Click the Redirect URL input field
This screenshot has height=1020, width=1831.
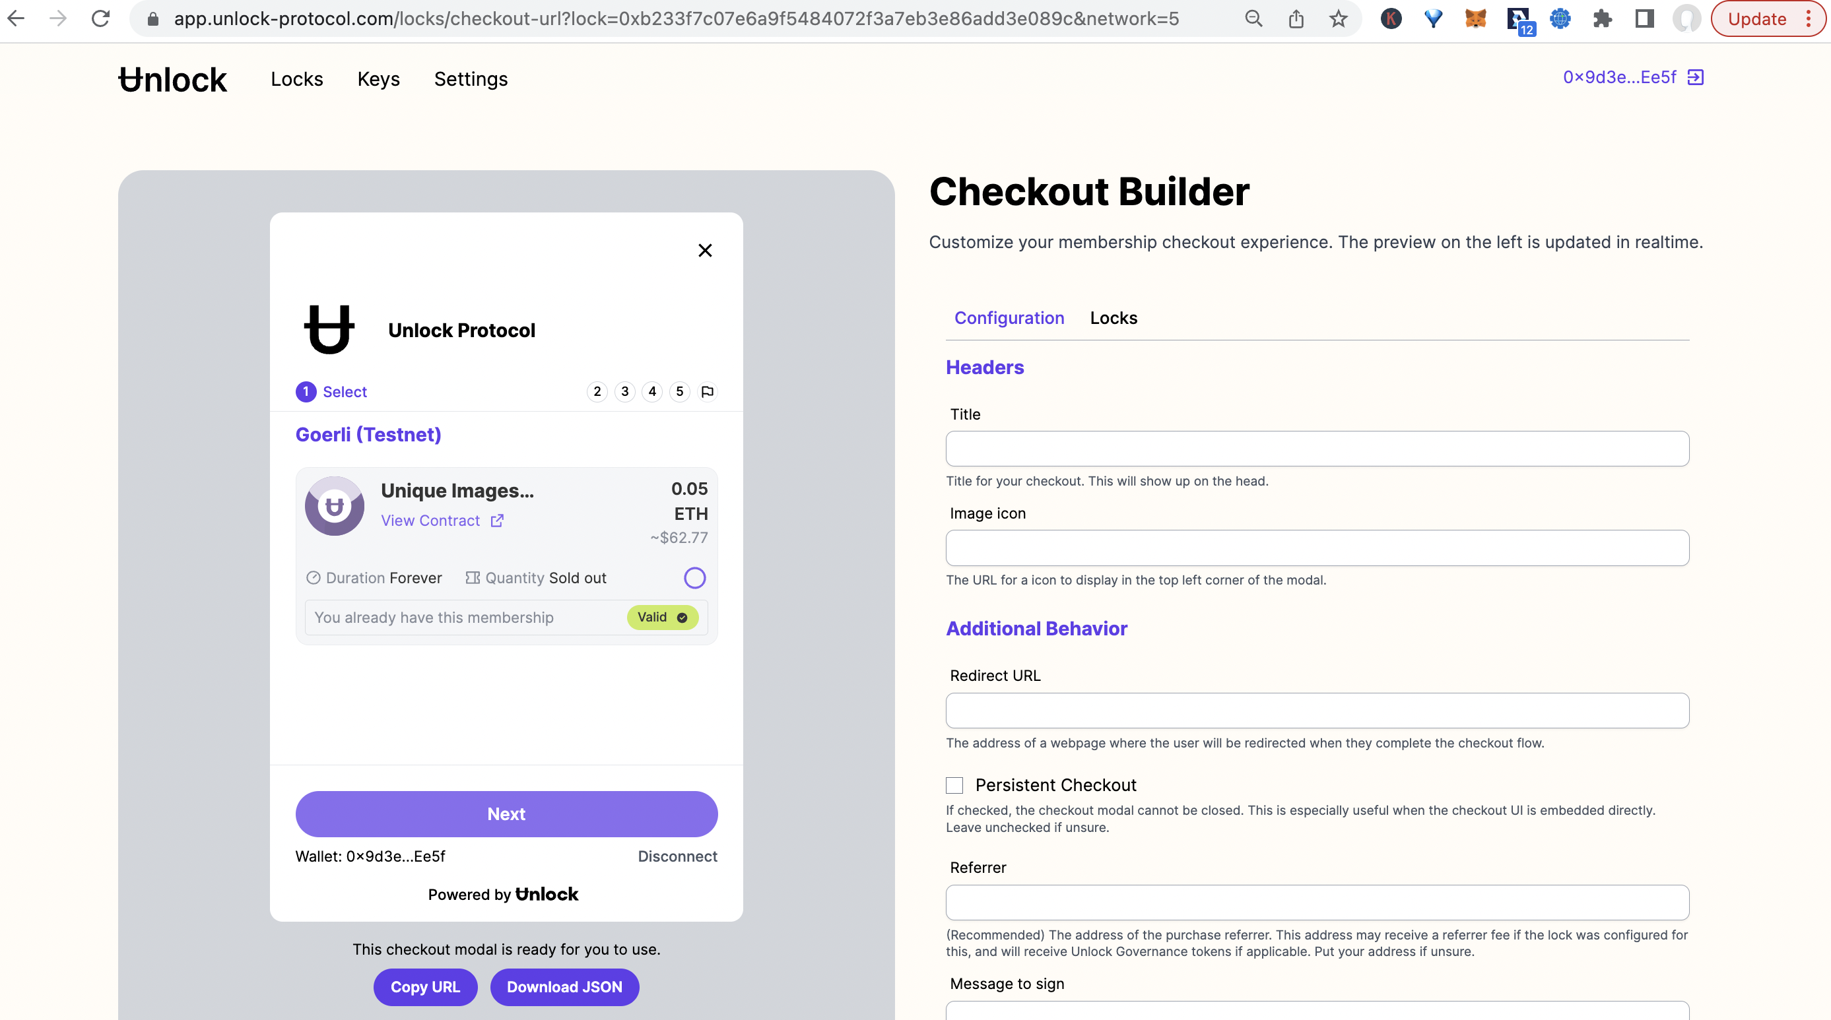tap(1316, 711)
